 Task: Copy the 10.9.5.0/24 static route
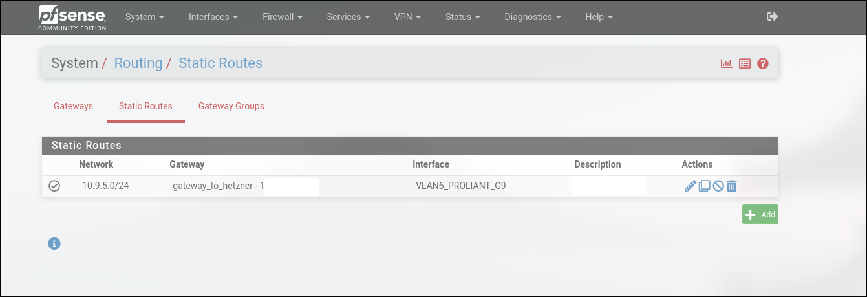pos(705,186)
